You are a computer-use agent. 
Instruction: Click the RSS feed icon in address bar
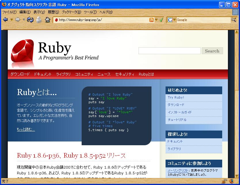point(151,20)
